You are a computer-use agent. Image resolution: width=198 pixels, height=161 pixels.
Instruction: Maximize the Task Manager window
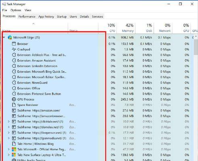tap(180, 4)
